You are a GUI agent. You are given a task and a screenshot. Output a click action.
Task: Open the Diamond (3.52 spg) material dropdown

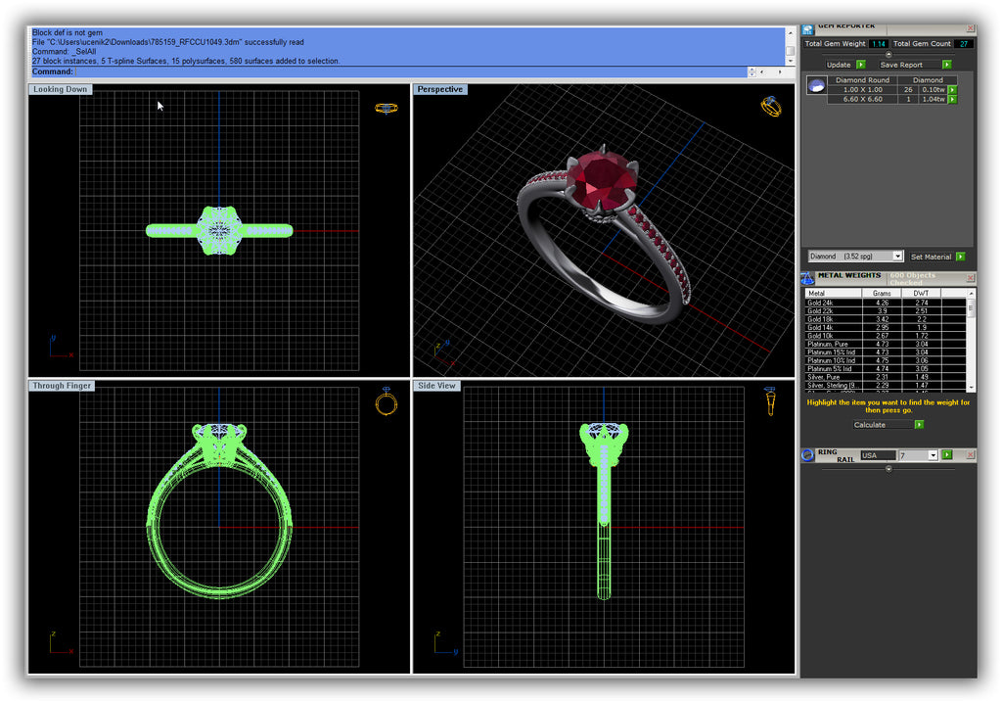pyautogui.click(x=898, y=257)
